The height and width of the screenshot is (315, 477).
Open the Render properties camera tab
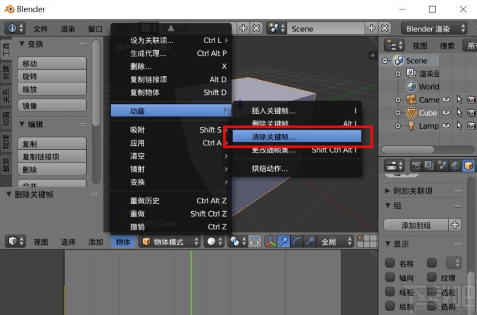416,166
